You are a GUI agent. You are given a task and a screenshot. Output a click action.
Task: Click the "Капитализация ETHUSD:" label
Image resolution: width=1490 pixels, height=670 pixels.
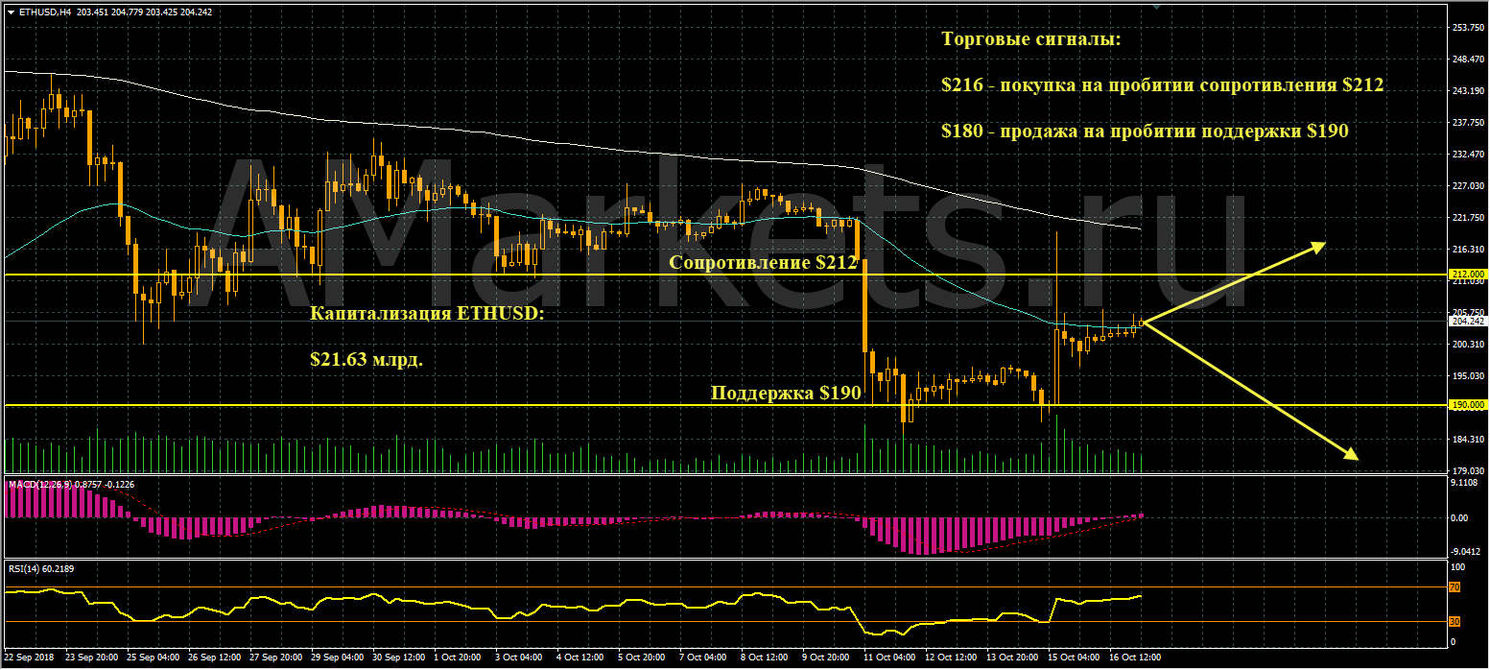pyautogui.click(x=426, y=314)
